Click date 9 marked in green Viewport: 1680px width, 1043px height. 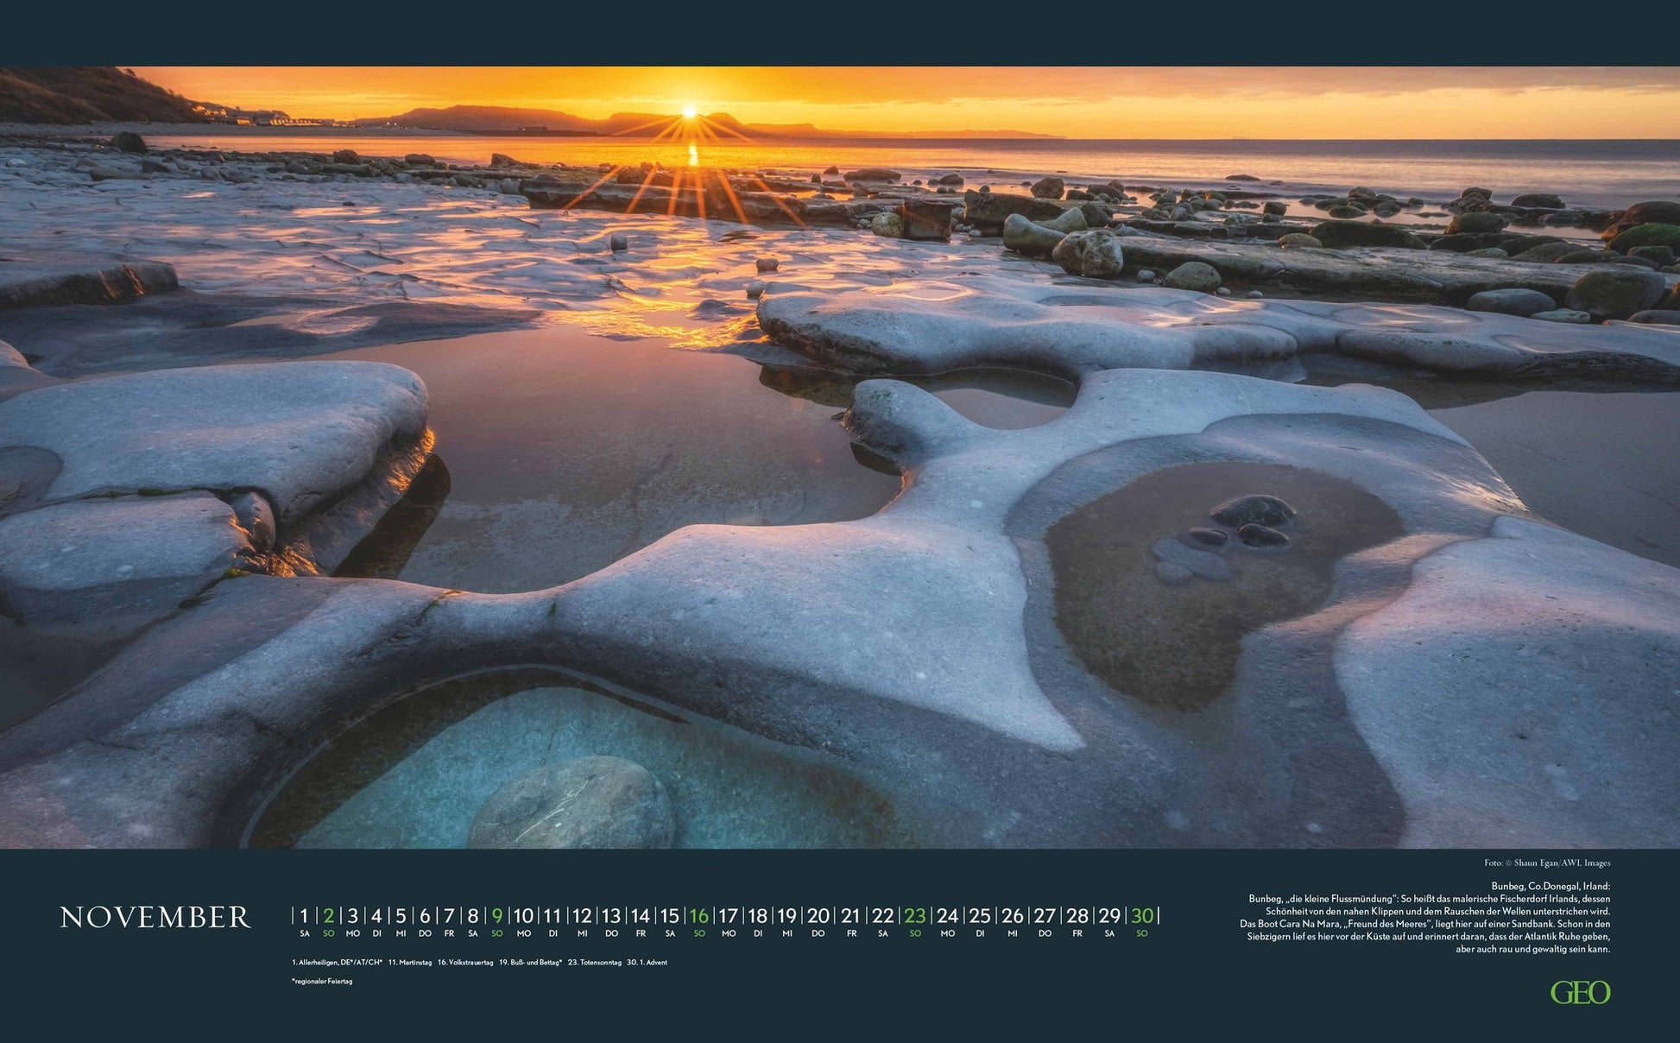click(x=496, y=915)
